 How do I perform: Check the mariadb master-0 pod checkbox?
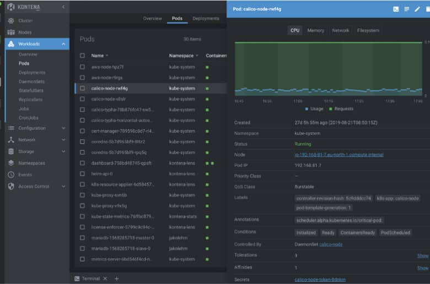pos(82,238)
